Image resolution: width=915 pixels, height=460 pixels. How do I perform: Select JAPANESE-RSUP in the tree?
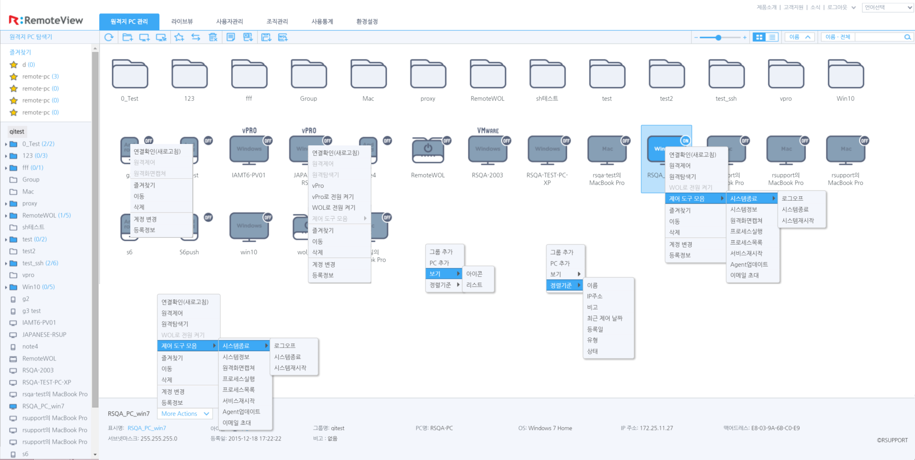point(44,335)
